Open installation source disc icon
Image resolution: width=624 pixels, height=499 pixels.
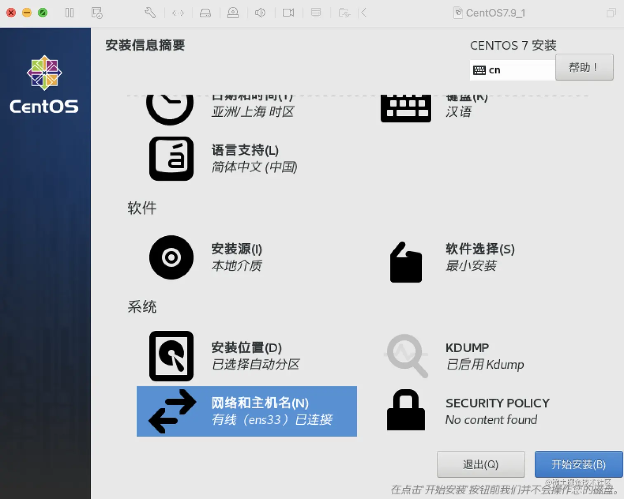171,257
